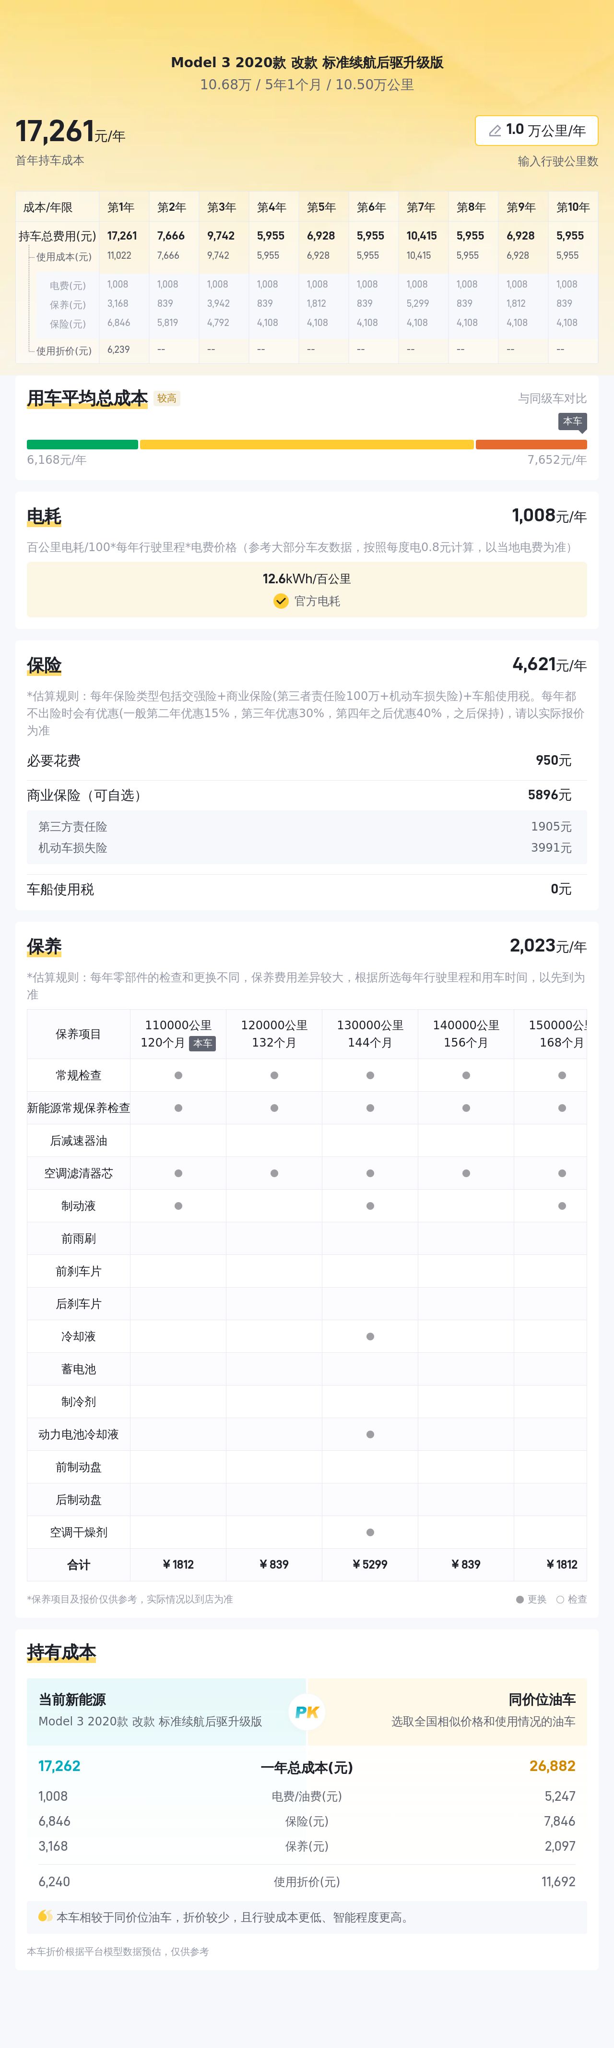The height and width of the screenshot is (2048, 614).
Task: Open the 1.0 万公里/年 mileage input box
Action: click(537, 131)
